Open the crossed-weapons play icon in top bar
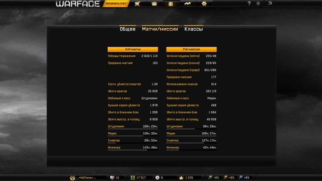 click(137, 4)
